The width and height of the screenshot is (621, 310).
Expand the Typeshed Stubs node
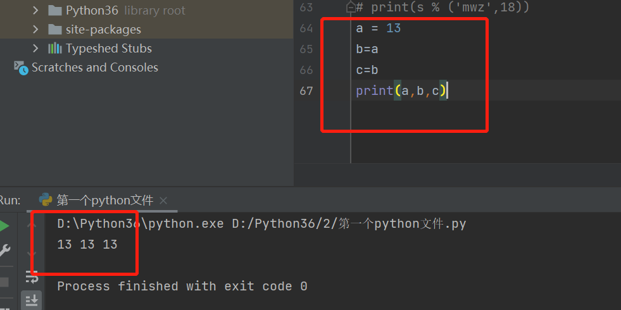35,49
